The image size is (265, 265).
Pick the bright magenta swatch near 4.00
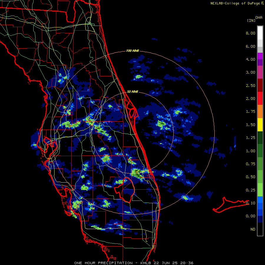click(x=260, y=56)
